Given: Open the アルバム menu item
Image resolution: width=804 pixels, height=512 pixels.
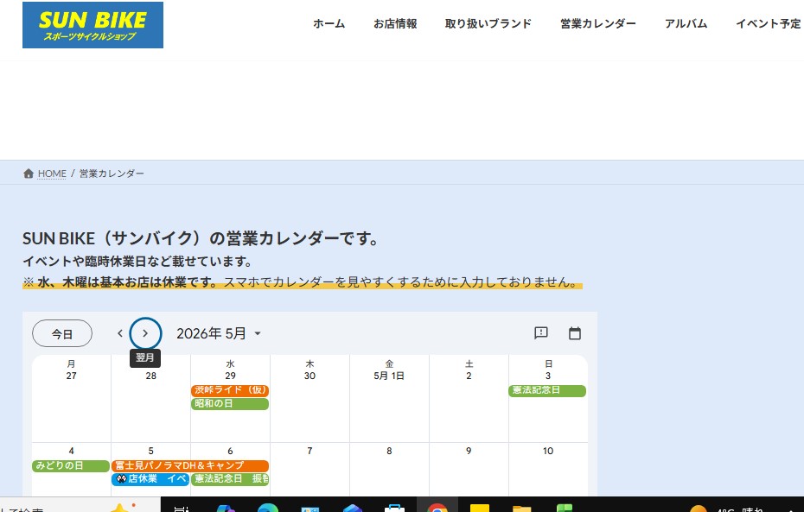Looking at the screenshot, I should [686, 24].
